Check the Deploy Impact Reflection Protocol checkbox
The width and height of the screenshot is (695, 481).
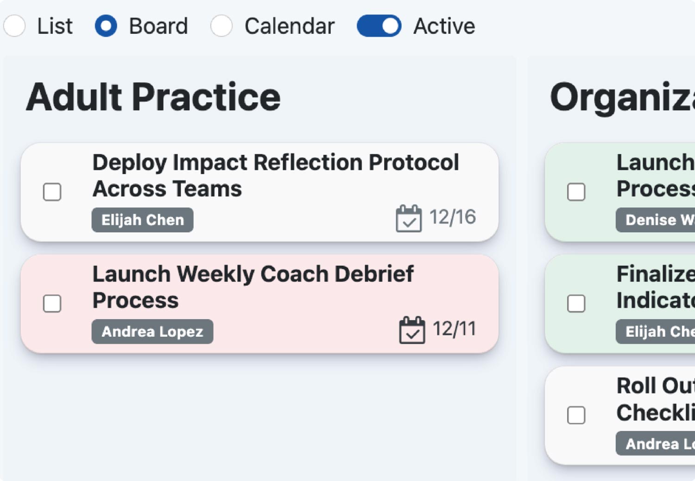[52, 192]
